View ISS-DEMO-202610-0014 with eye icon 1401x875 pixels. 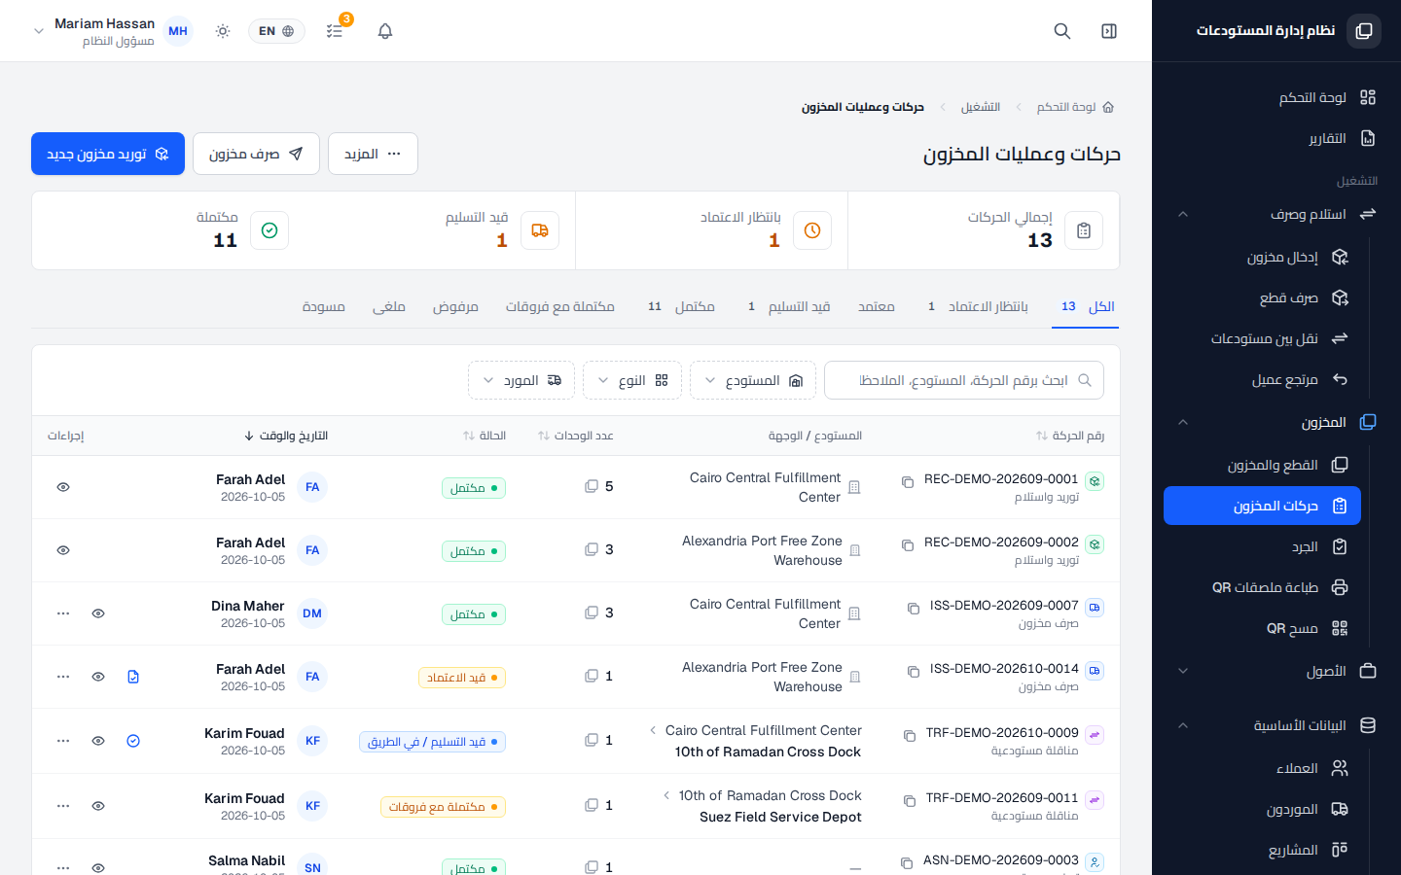point(98,677)
